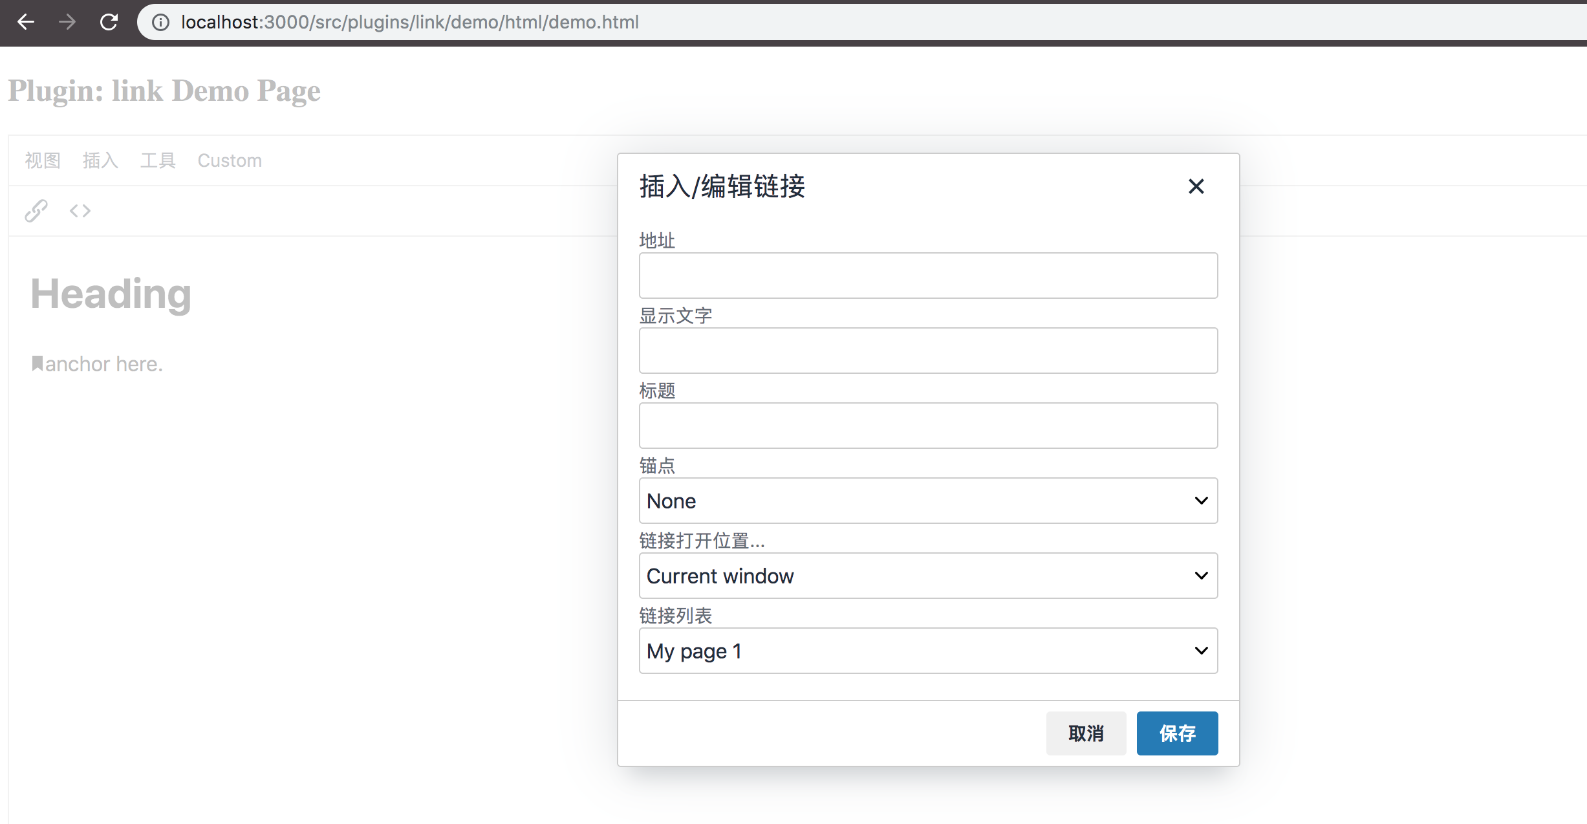Open the 锚点 None dropdown
Image resolution: width=1587 pixels, height=824 pixels.
click(928, 501)
